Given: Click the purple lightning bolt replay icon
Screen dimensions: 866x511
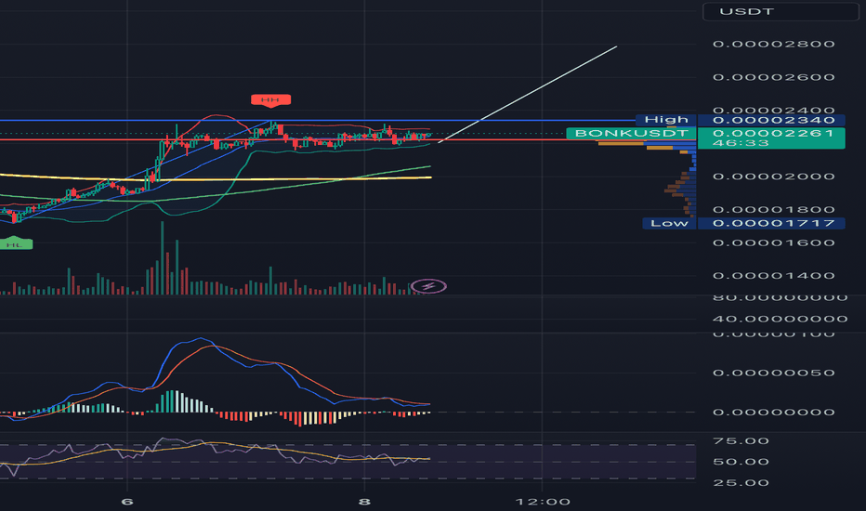Looking at the screenshot, I should pos(429,286).
